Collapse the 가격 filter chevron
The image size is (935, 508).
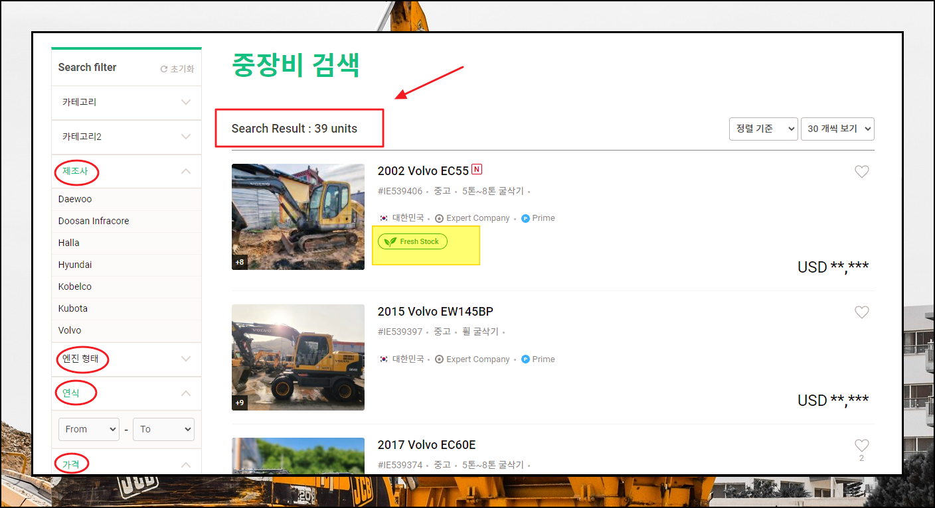coord(186,465)
